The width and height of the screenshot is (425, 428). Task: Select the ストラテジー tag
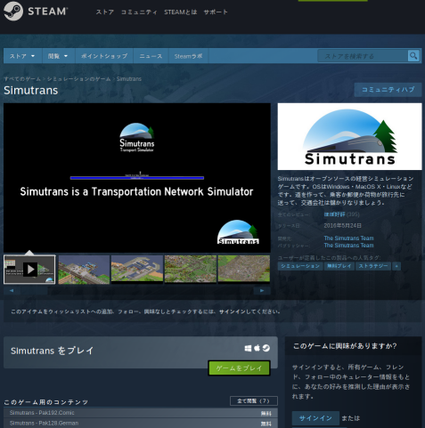pos(373,266)
